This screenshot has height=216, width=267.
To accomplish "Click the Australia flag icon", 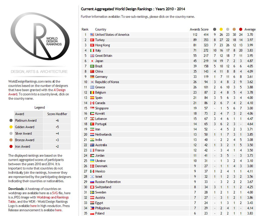I will (x=92, y=145).
